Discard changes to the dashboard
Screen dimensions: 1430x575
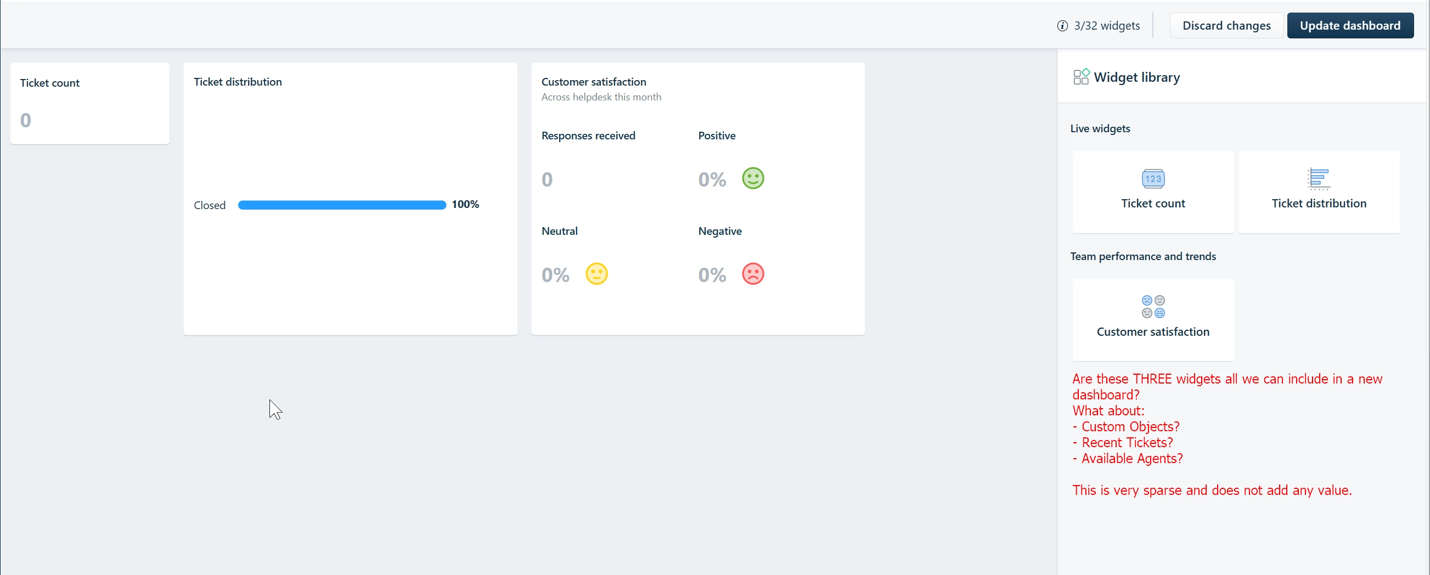tap(1226, 26)
